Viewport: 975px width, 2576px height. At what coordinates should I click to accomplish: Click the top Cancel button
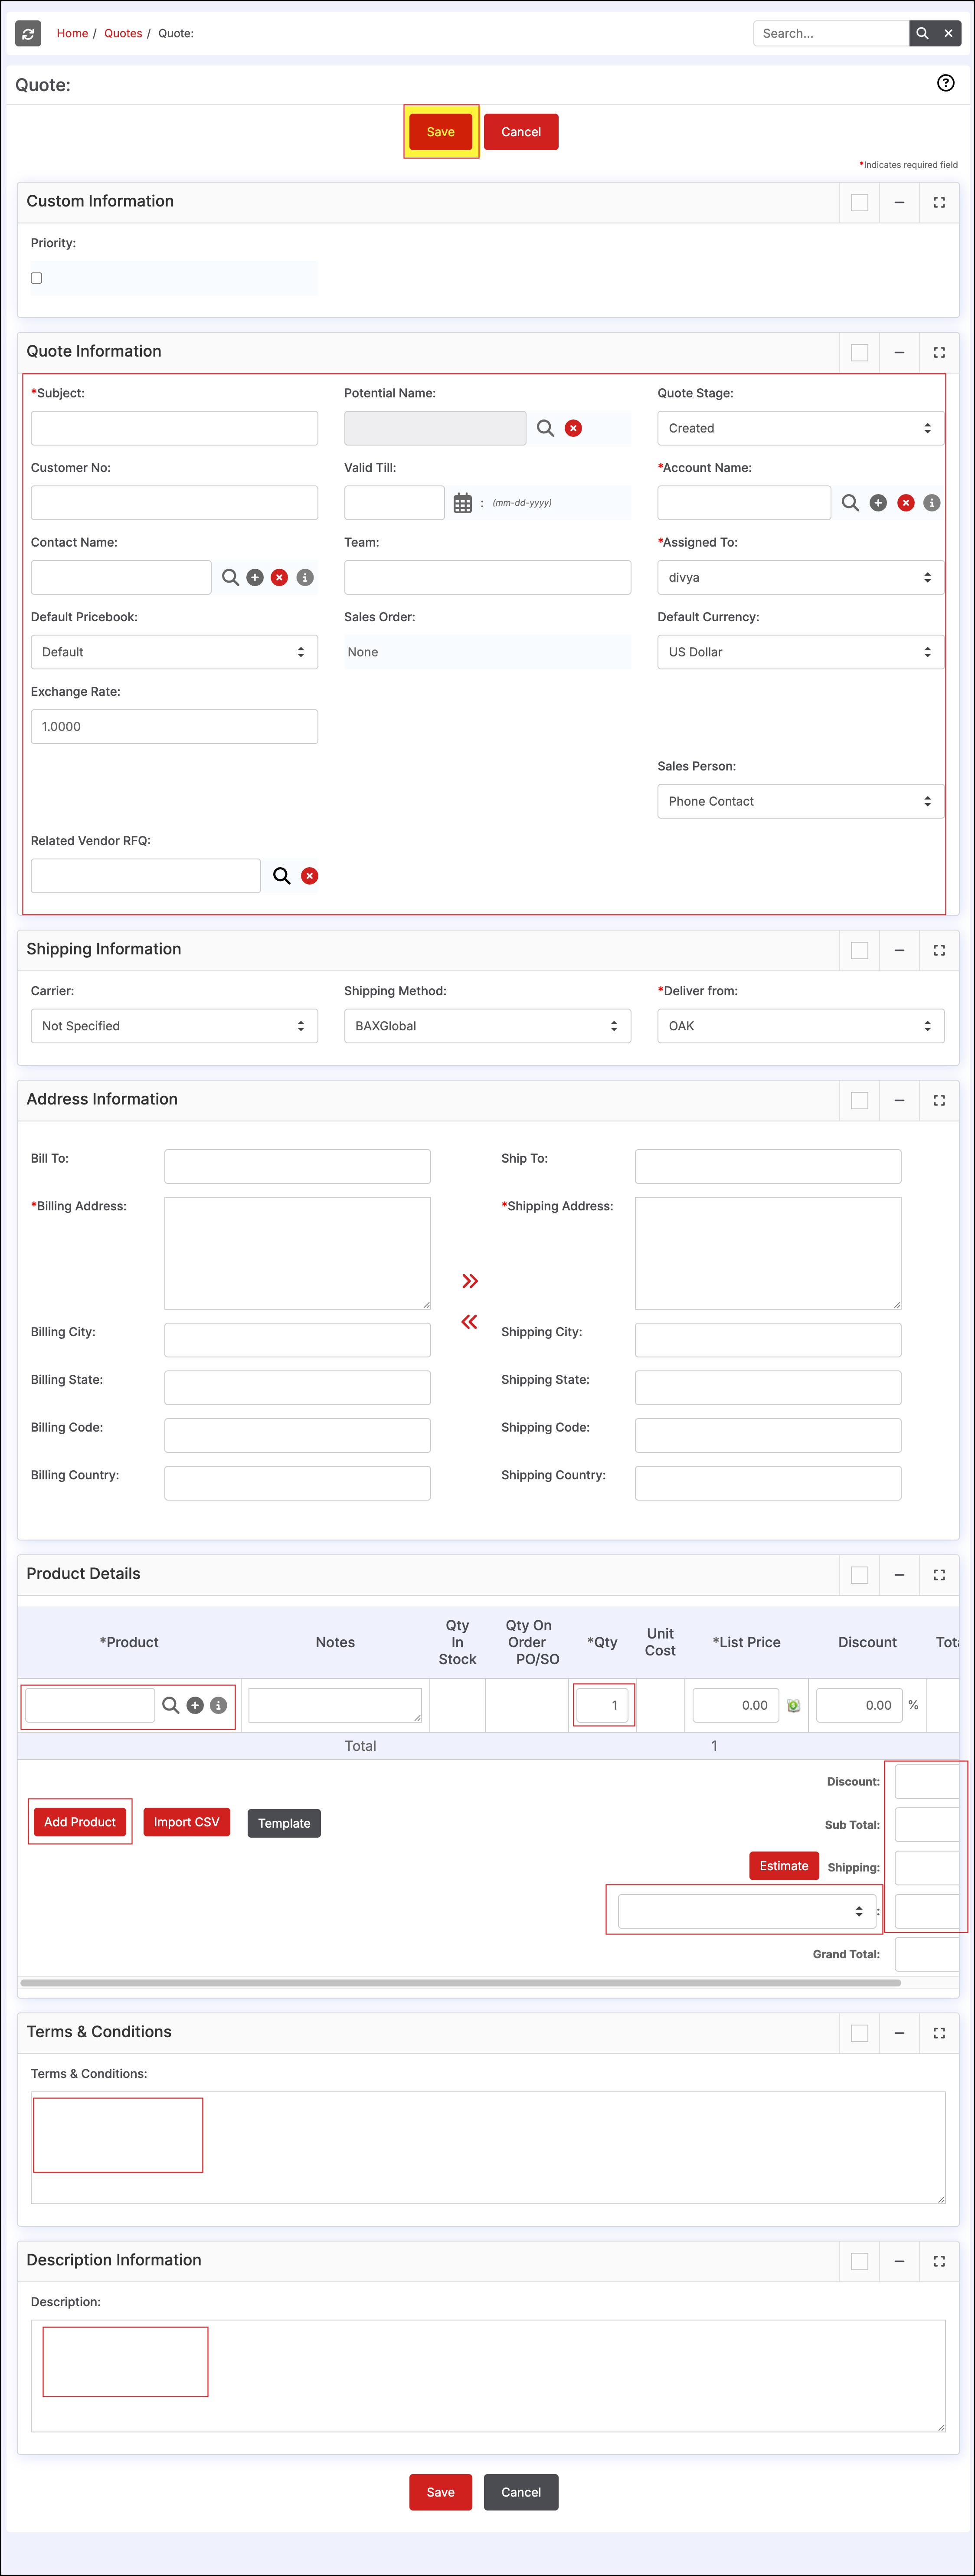pos(521,132)
